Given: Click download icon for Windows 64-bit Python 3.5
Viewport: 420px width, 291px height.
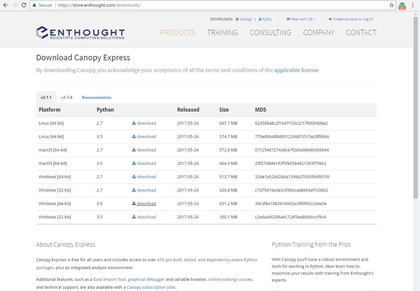Looking at the screenshot, I should (x=134, y=203).
